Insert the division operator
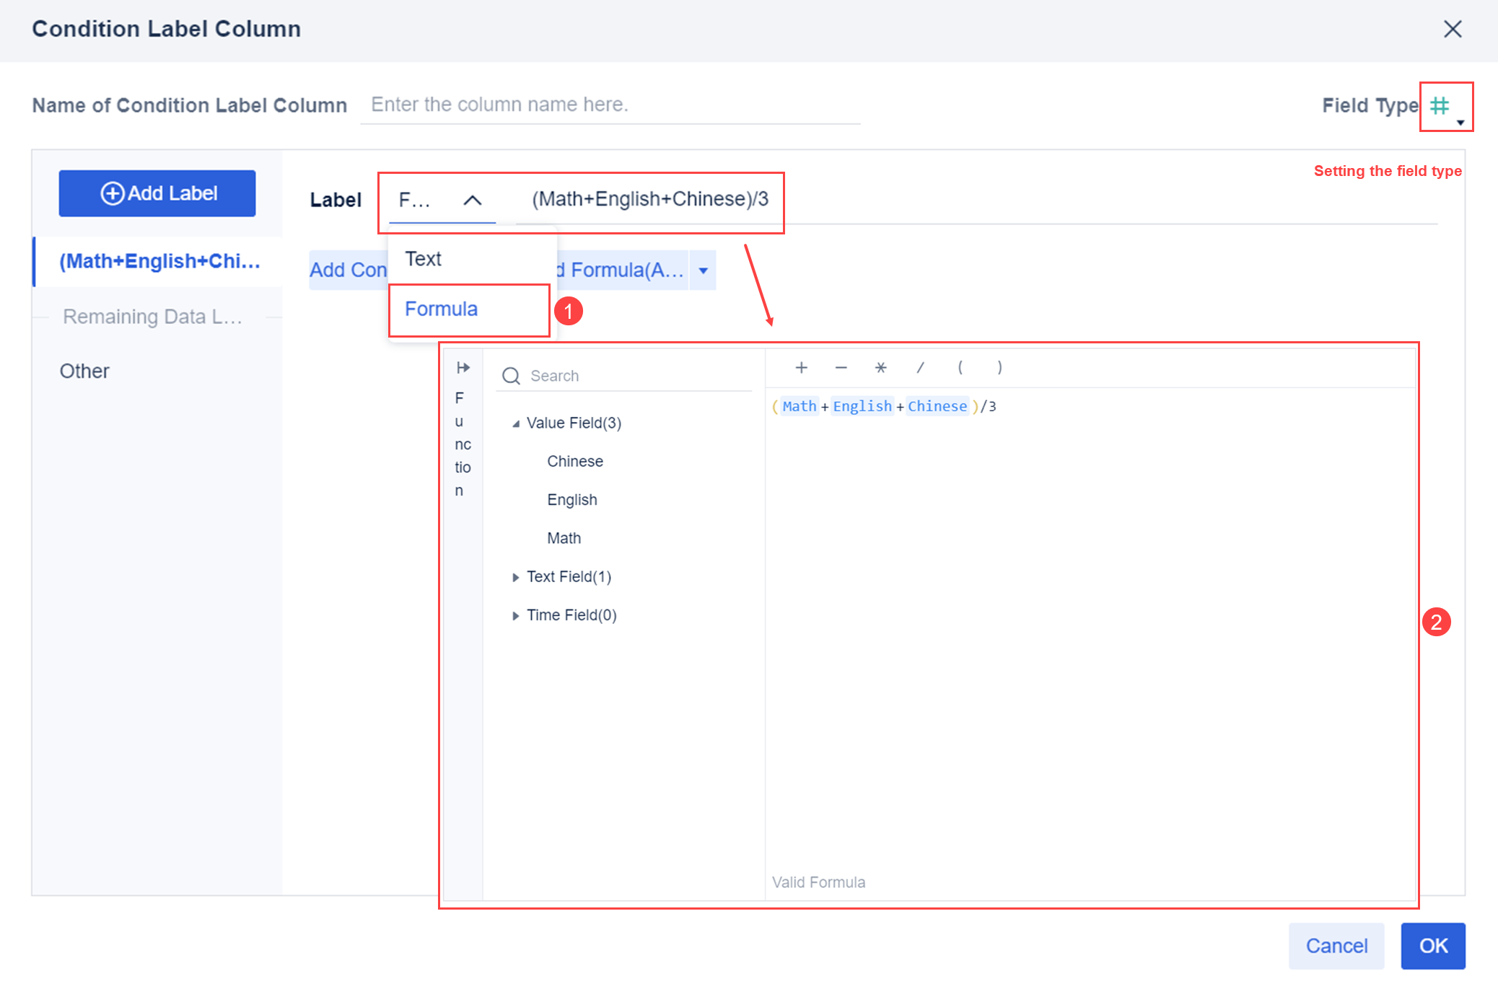Screen dimensions: 1498x994 point(921,367)
